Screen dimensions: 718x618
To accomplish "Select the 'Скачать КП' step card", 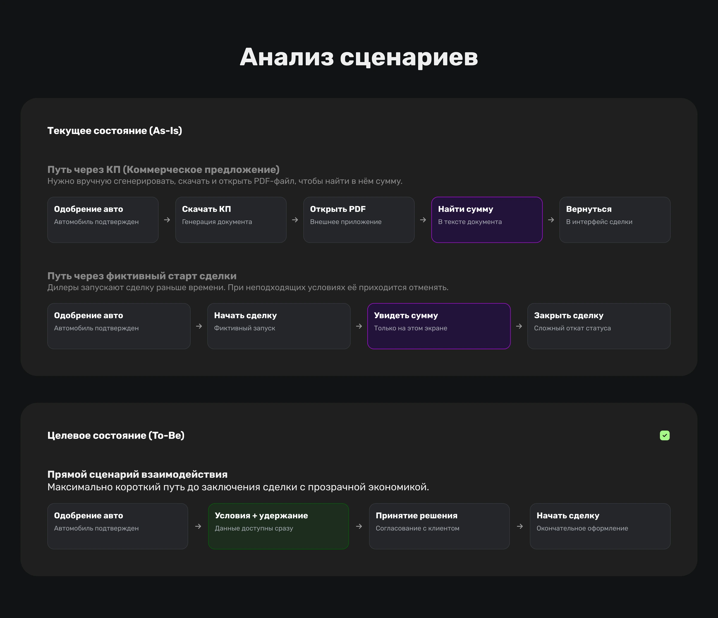I will coord(231,220).
